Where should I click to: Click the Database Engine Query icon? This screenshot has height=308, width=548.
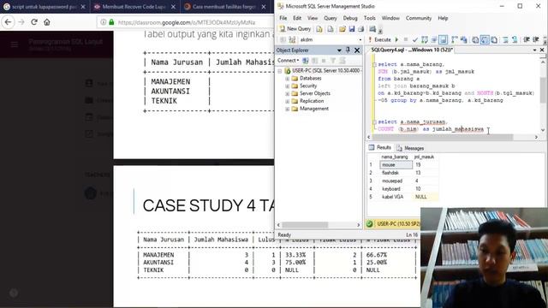point(319,29)
